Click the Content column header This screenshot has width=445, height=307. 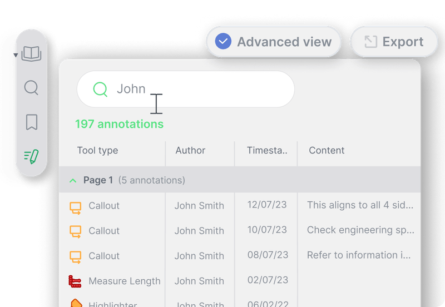point(327,151)
